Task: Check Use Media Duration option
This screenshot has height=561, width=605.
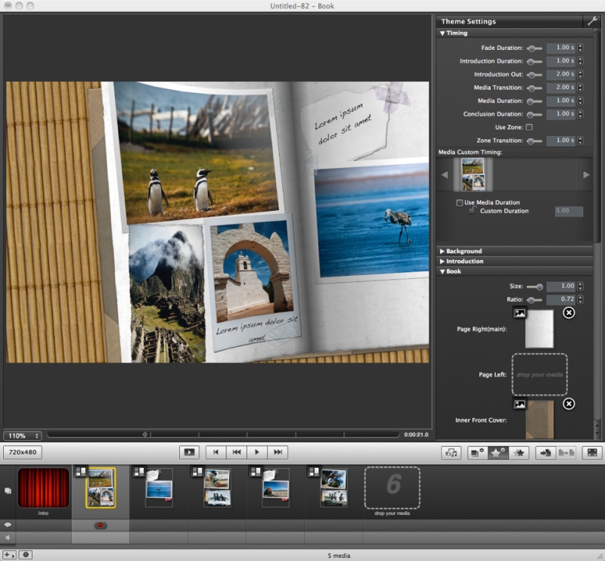Action: coord(460,203)
